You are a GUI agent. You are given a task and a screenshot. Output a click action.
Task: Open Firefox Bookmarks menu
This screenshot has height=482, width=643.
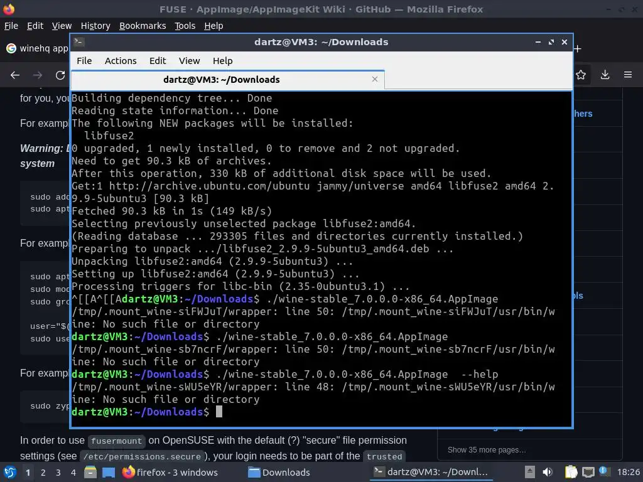coord(143,26)
